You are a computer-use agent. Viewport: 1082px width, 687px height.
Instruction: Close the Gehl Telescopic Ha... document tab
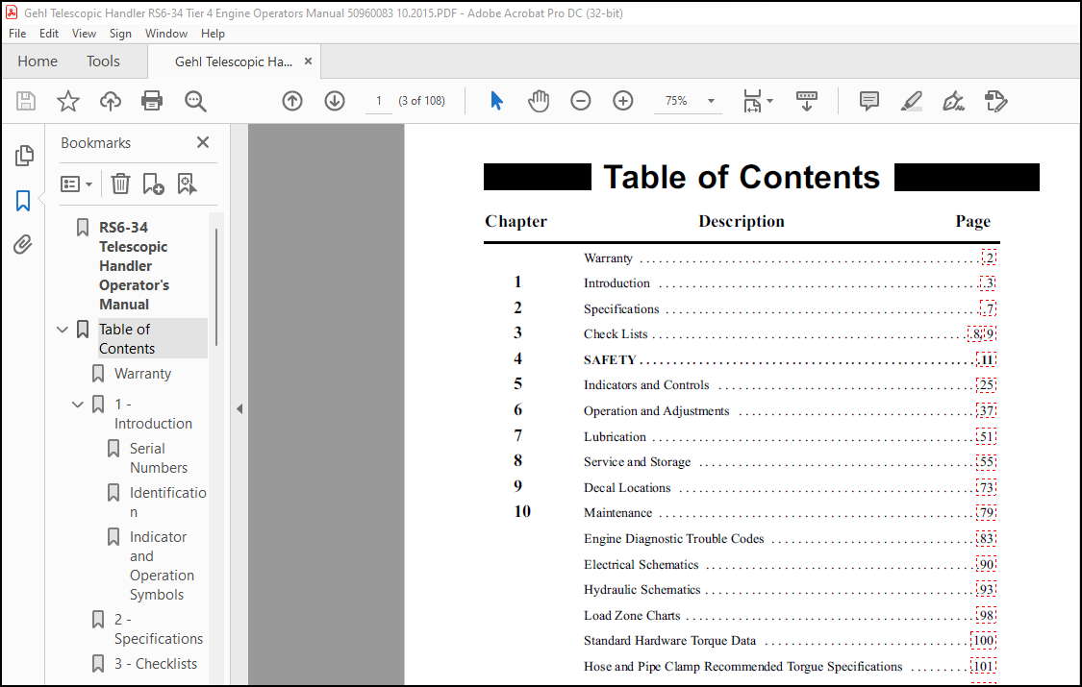[x=309, y=61]
